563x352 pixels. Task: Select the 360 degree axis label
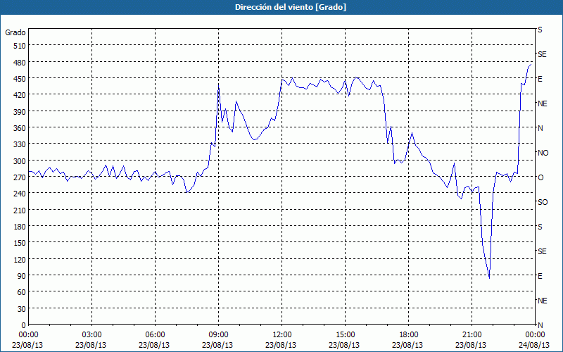coord(20,128)
